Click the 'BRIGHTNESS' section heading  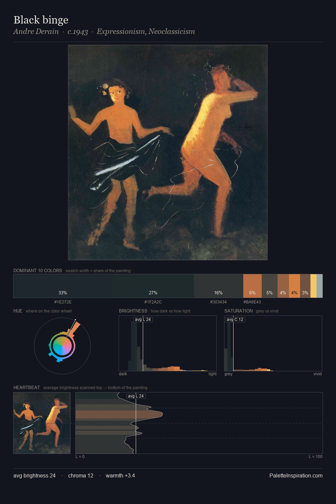pyautogui.click(x=133, y=311)
